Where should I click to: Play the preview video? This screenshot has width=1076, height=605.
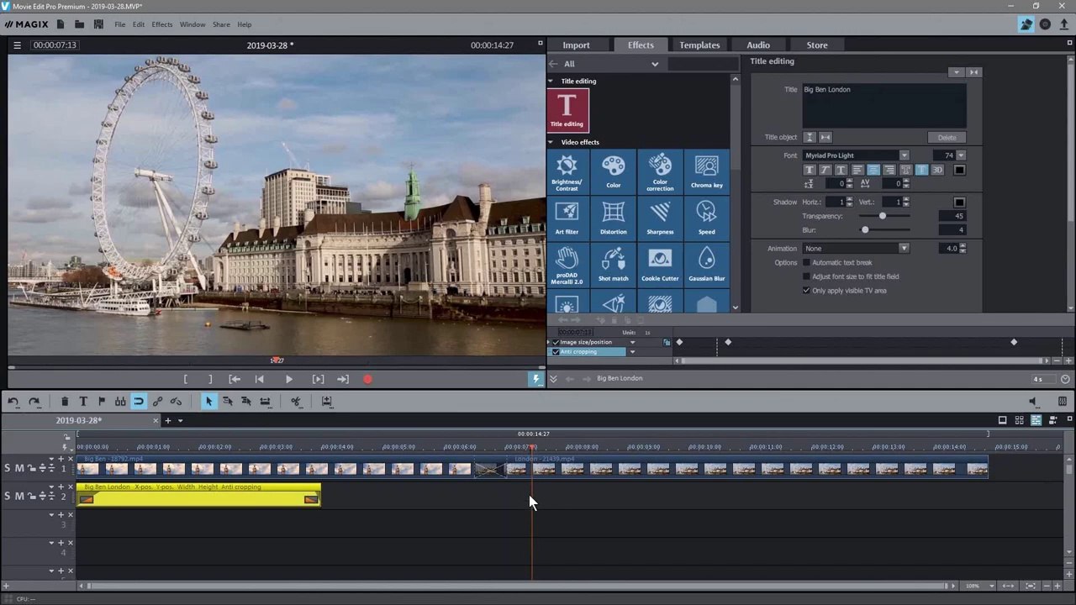[289, 380]
